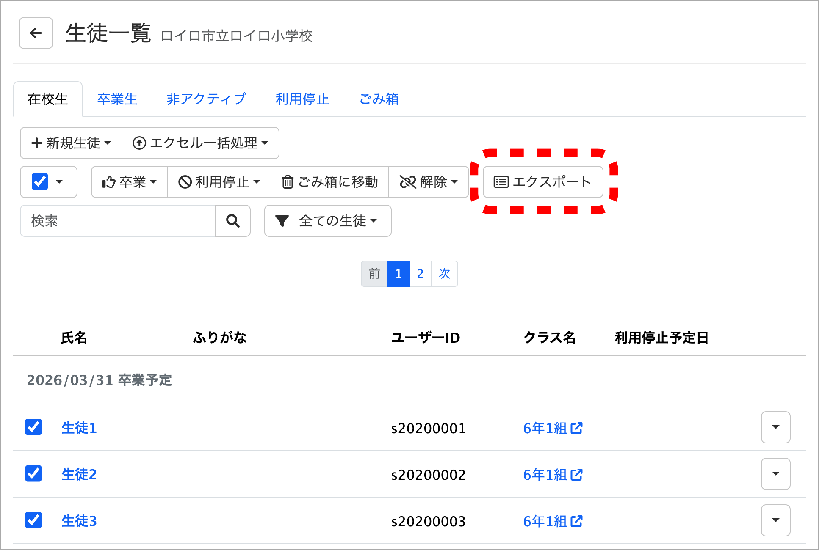The width and height of the screenshot is (819, 550).
Task: Open the エクセル一括処理 upload menu
Action: click(x=200, y=143)
